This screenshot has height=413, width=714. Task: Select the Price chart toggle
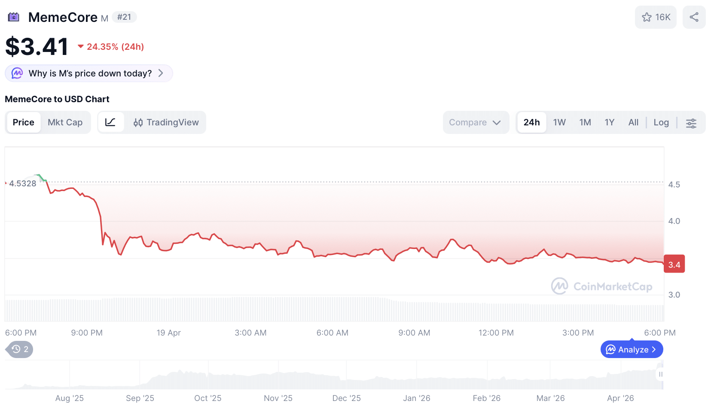pos(24,122)
